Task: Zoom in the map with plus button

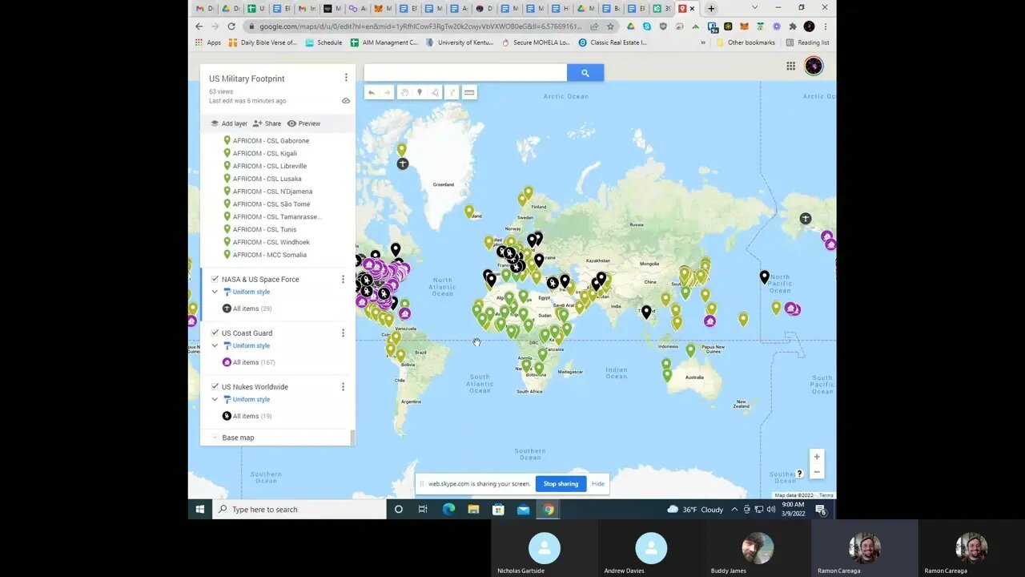Action: click(817, 457)
